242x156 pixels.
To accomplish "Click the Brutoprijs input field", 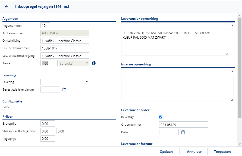I will tap(48, 124).
